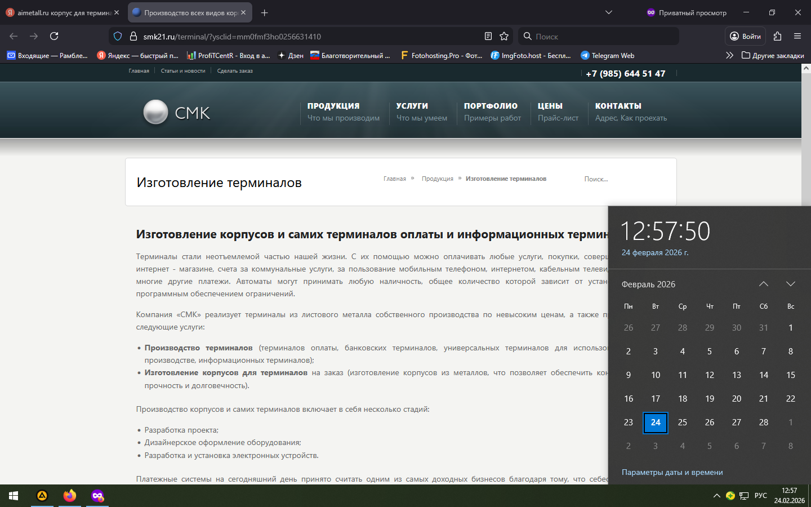811x507 pixels.
Task: Open the ПРОДУКЦИЯ menu on the site
Action: tap(333, 106)
